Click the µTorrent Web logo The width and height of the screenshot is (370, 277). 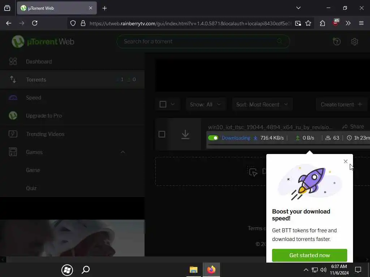[x=43, y=41]
